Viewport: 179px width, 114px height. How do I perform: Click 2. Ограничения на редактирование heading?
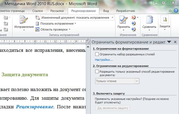click(x=121, y=66)
